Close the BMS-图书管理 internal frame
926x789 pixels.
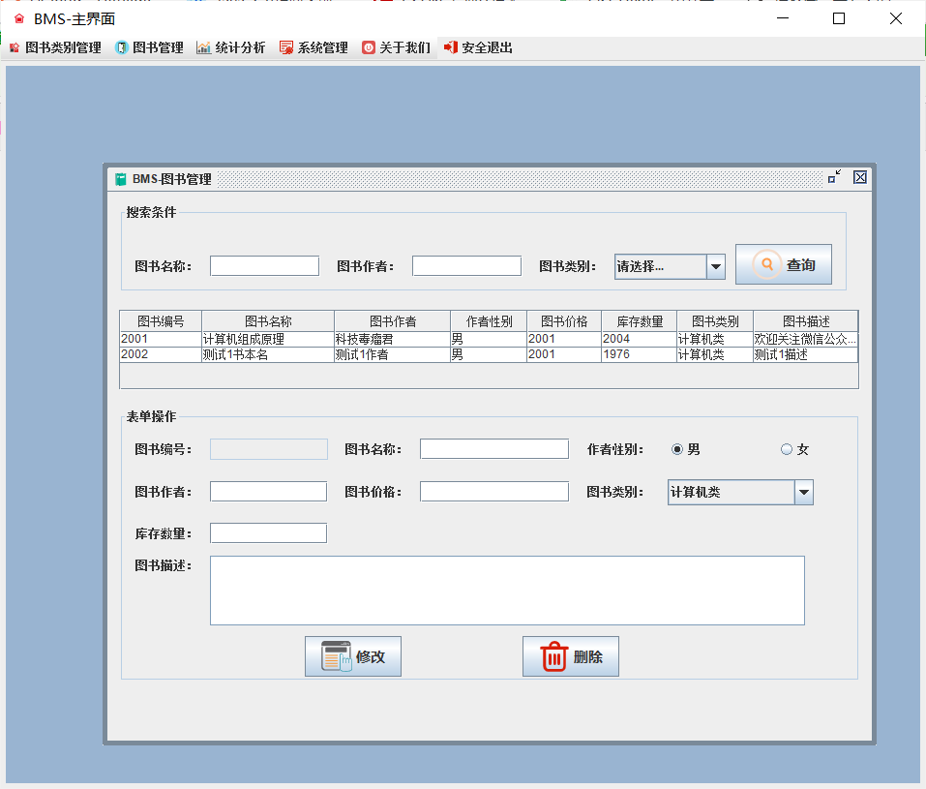coord(860,177)
